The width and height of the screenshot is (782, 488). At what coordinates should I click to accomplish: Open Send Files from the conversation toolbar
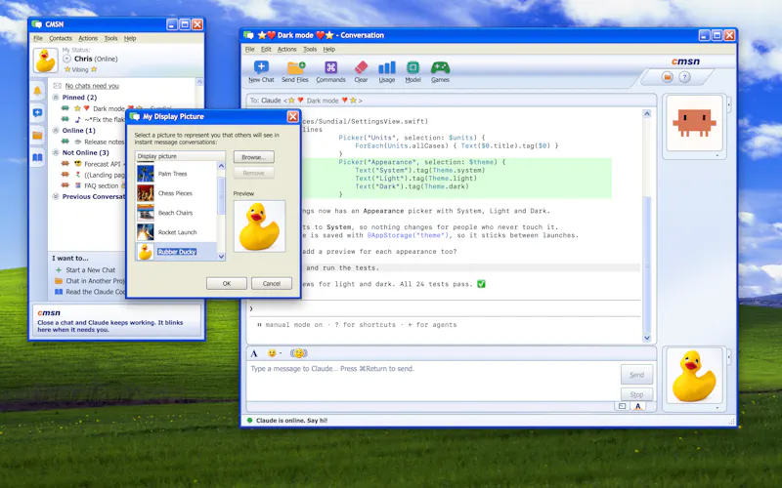click(x=295, y=67)
